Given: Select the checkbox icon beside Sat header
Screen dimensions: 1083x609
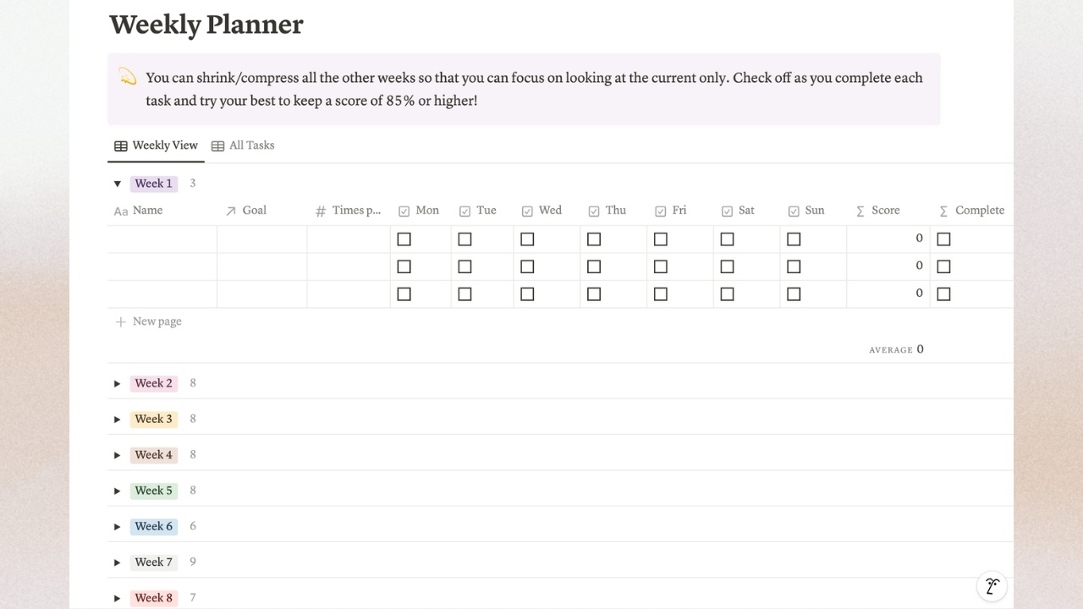Looking at the screenshot, I should (x=726, y=211).
